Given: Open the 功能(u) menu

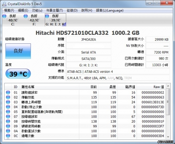Looking at the screenshot, I should tap(37, 10).
